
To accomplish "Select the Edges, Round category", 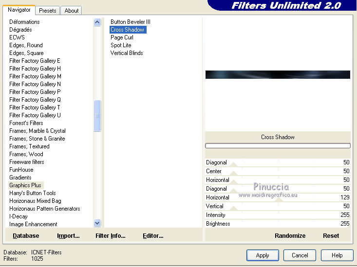I will 26,45.
